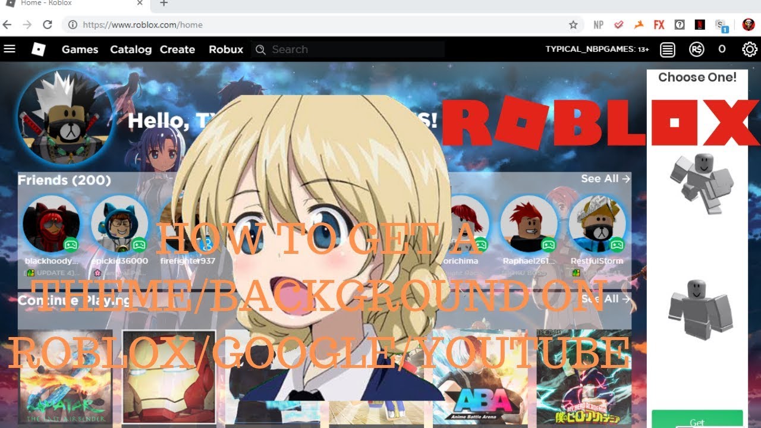
Task: Click See All for Continue Playing
Action: (x=605, y=298)
